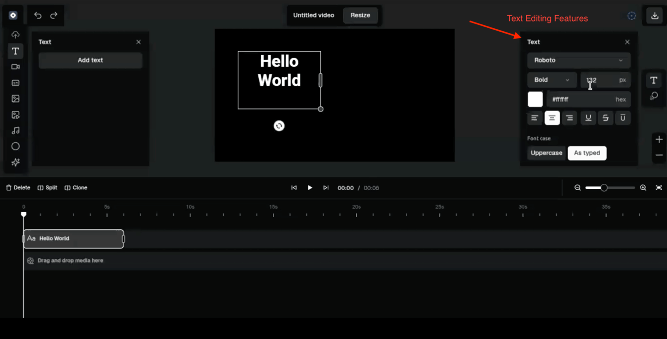This screenshot has height=339, width=667.
Task: Open the Bold font weight dropdown
Action: [x=552, y=80]
